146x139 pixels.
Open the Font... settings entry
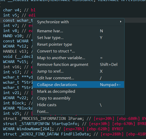pyautogui.click(x=79, y=112)
